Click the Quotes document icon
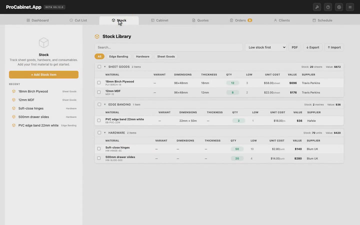360x225 pixels. pos(194,20)
